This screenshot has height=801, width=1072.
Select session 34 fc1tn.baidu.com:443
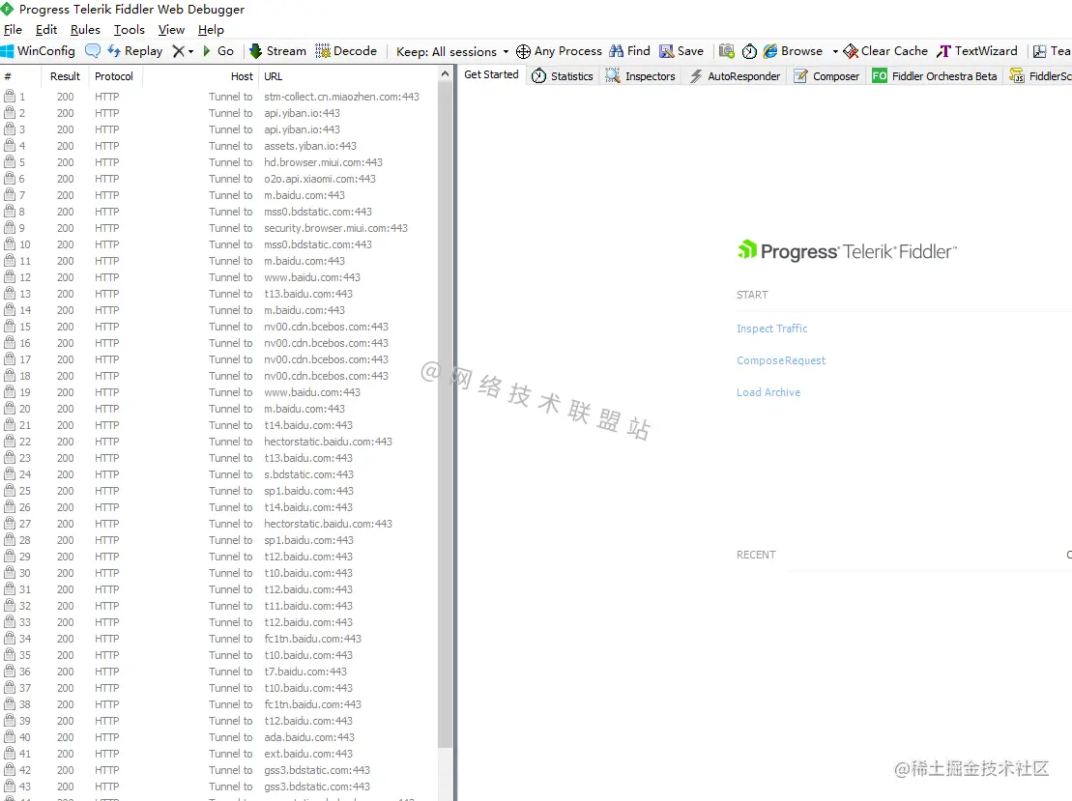[218, 639]
